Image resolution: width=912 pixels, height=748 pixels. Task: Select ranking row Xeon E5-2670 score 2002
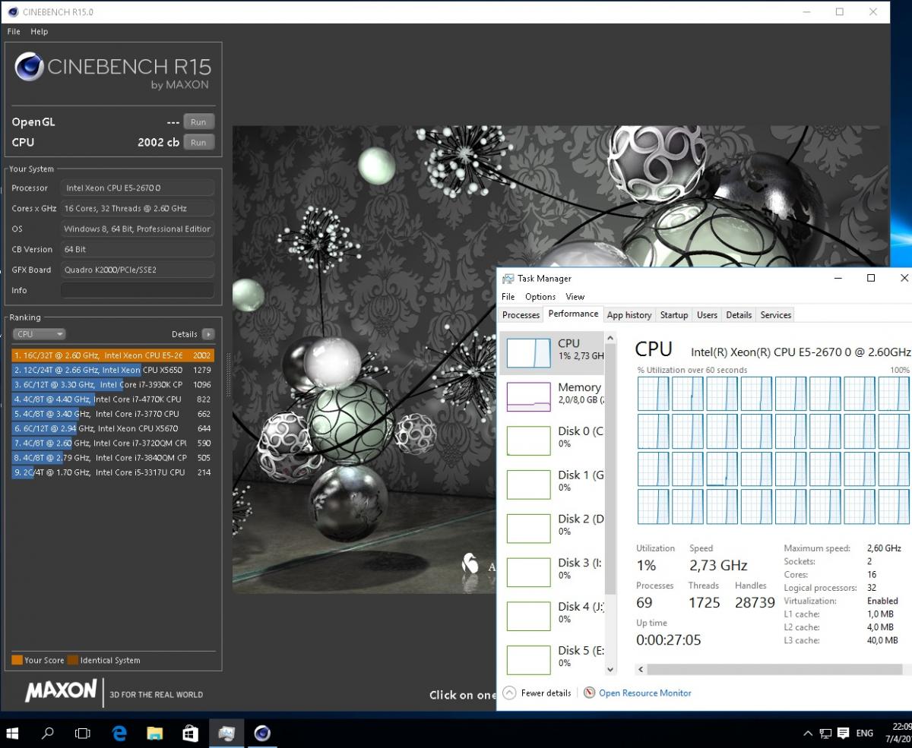click(x=112, y=355)
